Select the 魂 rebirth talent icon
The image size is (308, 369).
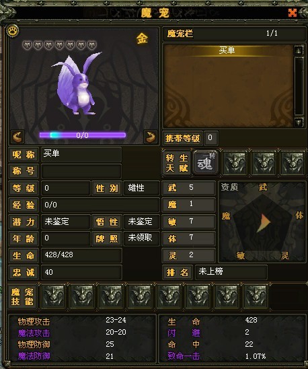pos(206,162)
